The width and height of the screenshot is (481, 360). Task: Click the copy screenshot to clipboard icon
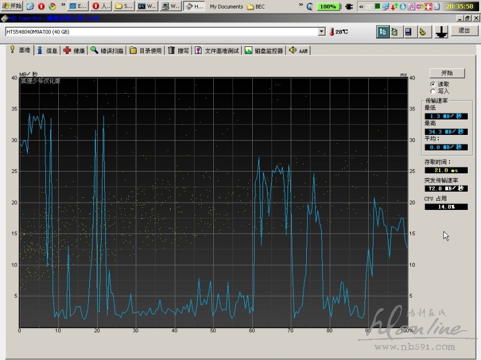coord(395,31)
